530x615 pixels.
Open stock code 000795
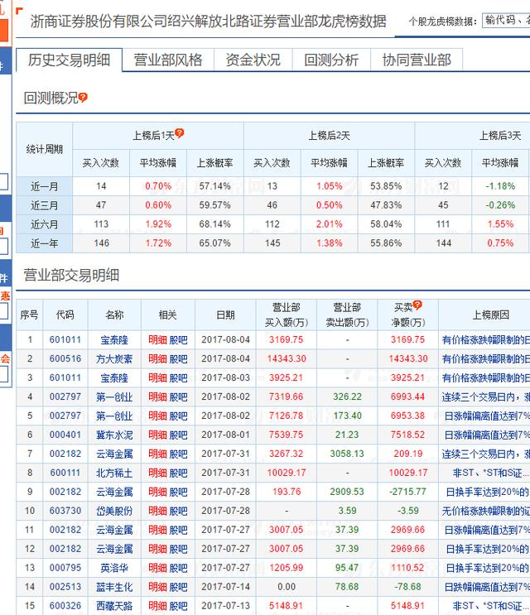point(65,568)
